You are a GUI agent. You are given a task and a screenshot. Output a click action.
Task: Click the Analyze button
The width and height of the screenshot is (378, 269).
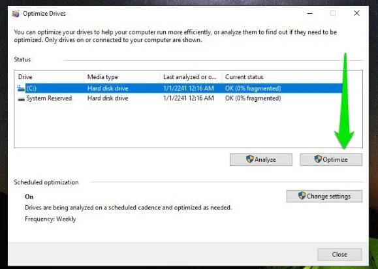(x=261, y=159)
